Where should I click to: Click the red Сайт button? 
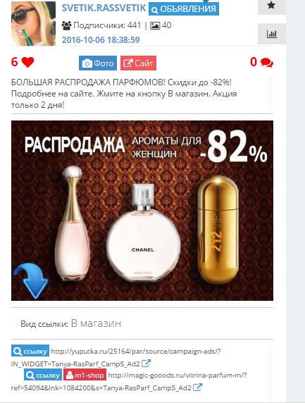coord(138,63)
